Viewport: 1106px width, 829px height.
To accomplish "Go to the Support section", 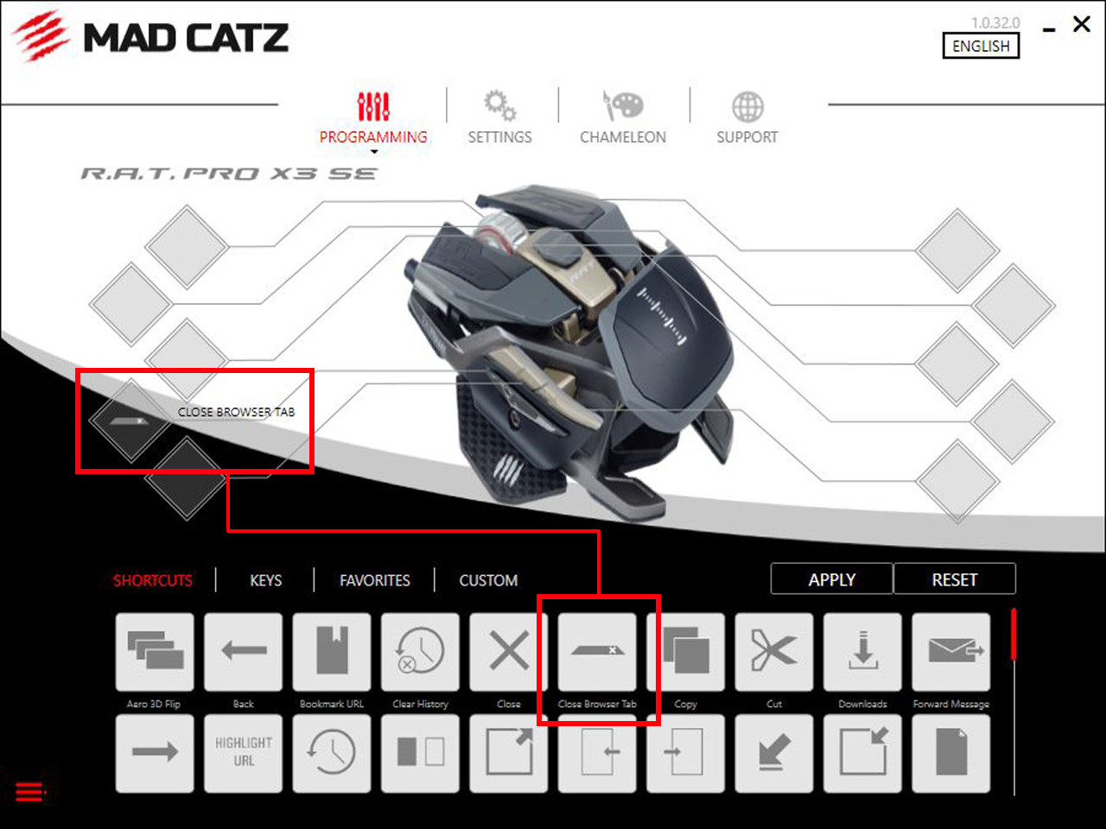I will [x=747, y=117].
